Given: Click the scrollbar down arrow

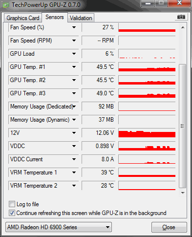Looking at the screenshot, I should pos(183,193).
